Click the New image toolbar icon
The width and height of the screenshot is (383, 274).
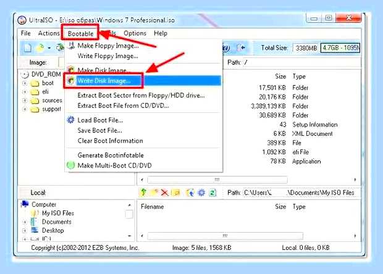pyautogui.click(x=28, y=48)
